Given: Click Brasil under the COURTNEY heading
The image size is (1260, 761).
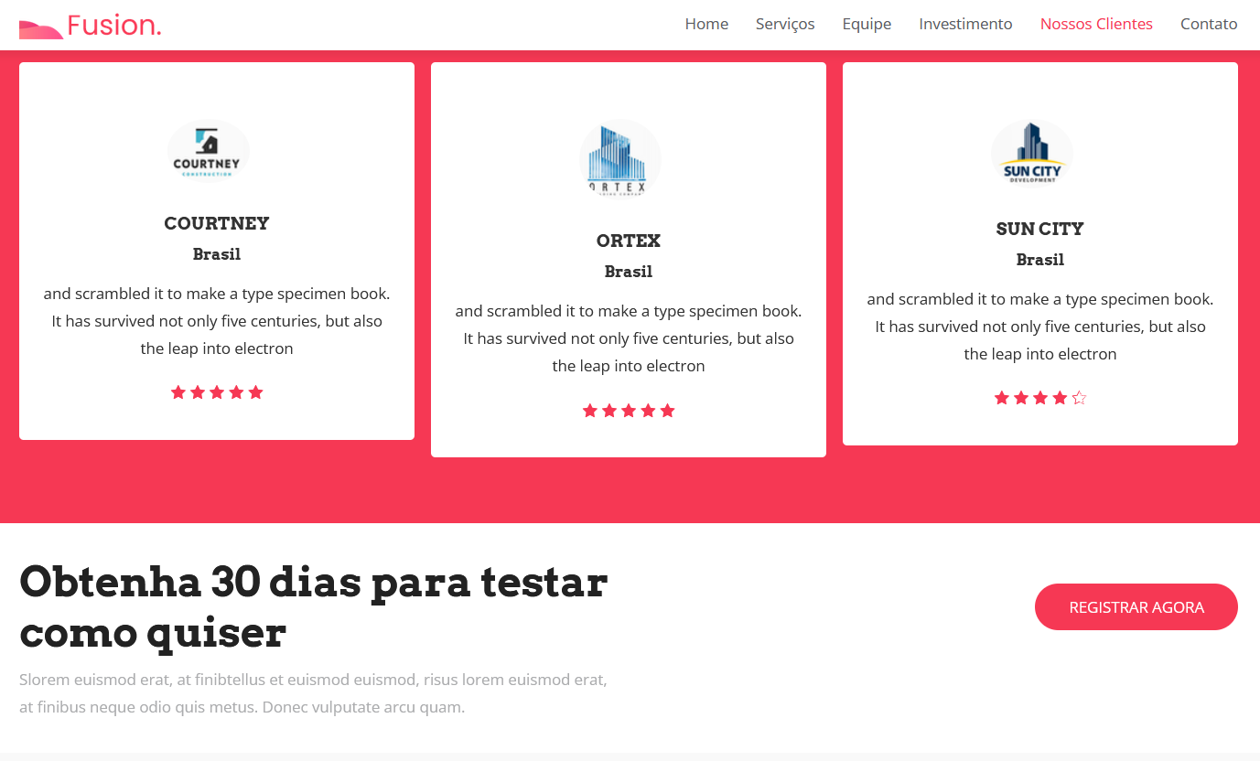Looking at the screenshot, I should point(217,254).
